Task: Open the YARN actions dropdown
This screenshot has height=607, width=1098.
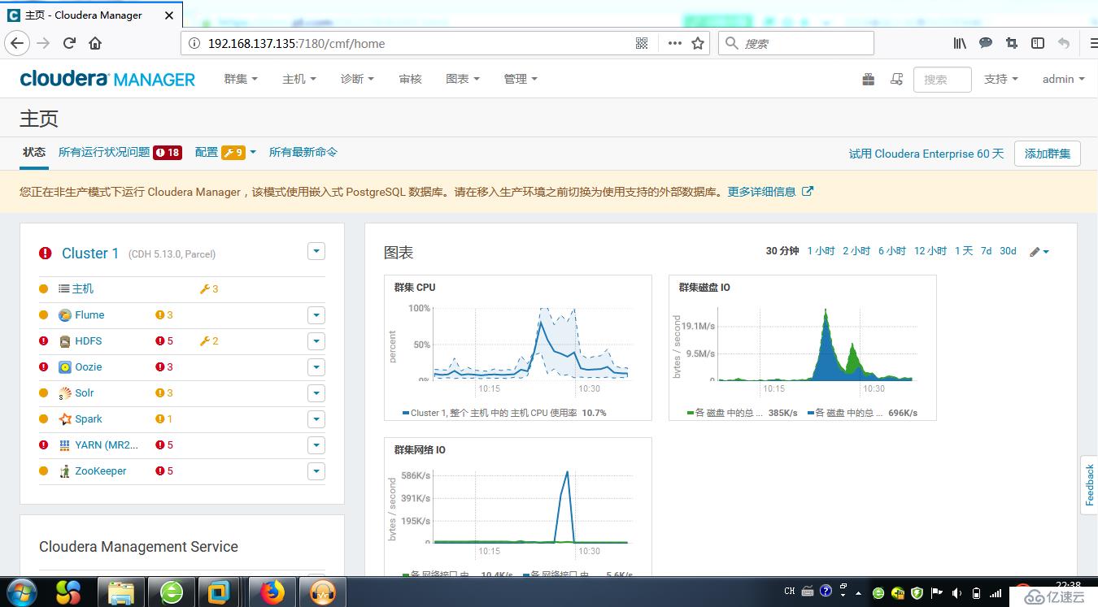Action: coord(316,445)
